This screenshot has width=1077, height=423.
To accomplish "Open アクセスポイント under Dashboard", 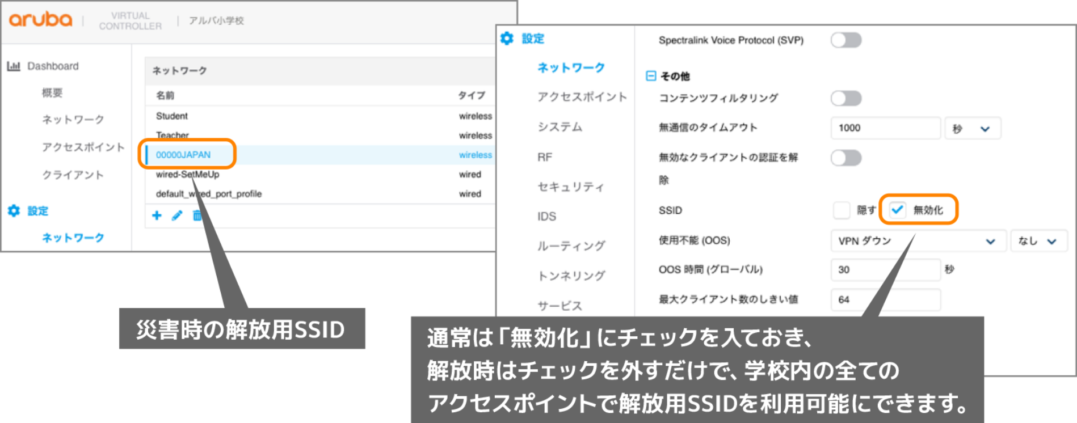I will point(83,147).
